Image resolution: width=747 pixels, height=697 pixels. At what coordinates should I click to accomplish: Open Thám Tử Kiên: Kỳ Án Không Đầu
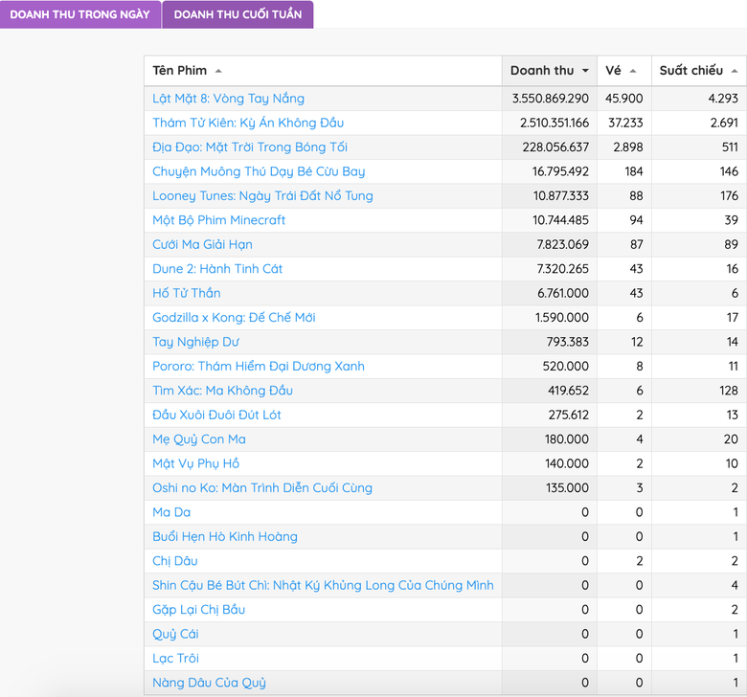[247, 123]
